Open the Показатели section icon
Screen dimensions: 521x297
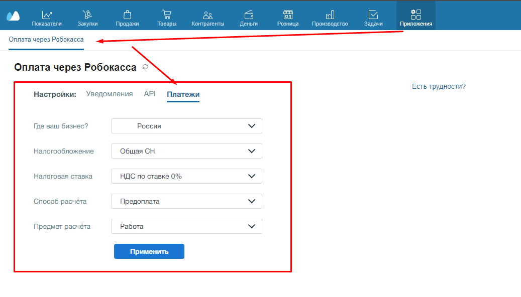47,15
